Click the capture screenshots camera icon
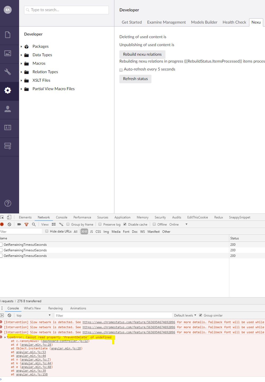This screenshot has height=382, width=265. [x=19, y=224]
